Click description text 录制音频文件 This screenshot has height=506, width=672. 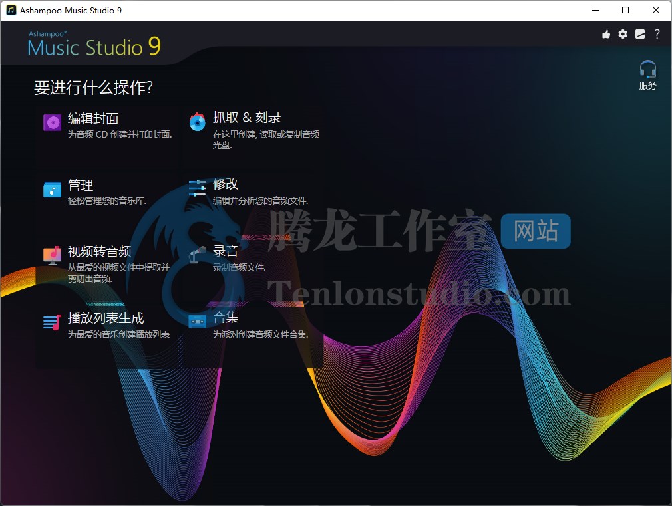tap(240, 268)
